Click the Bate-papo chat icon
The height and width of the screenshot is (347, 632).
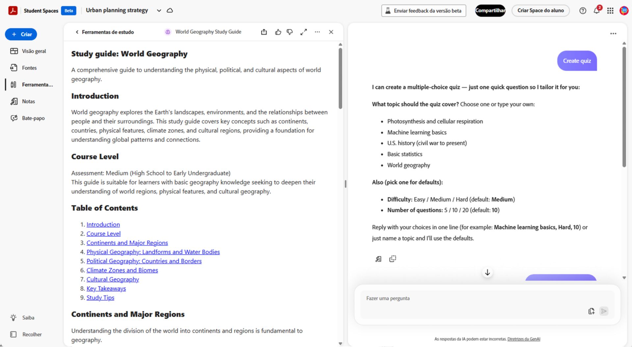pos(14,118)
